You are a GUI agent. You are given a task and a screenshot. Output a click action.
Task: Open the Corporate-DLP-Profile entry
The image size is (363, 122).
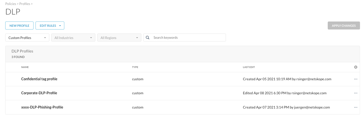click(x=39, y=93)
